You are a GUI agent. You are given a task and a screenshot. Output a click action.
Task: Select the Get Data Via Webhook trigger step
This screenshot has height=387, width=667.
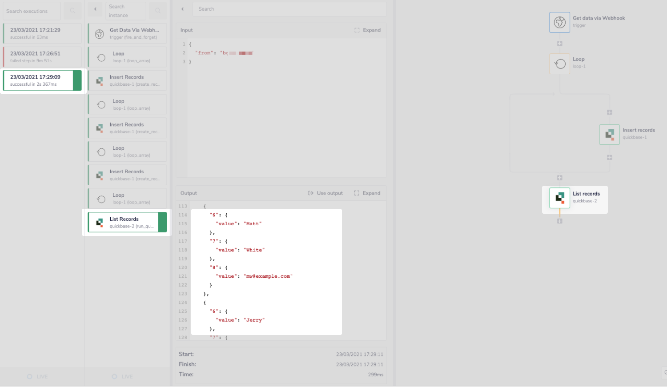[127, 33]
